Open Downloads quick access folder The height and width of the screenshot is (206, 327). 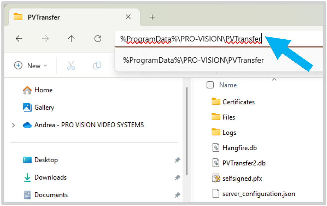point(45,177)
